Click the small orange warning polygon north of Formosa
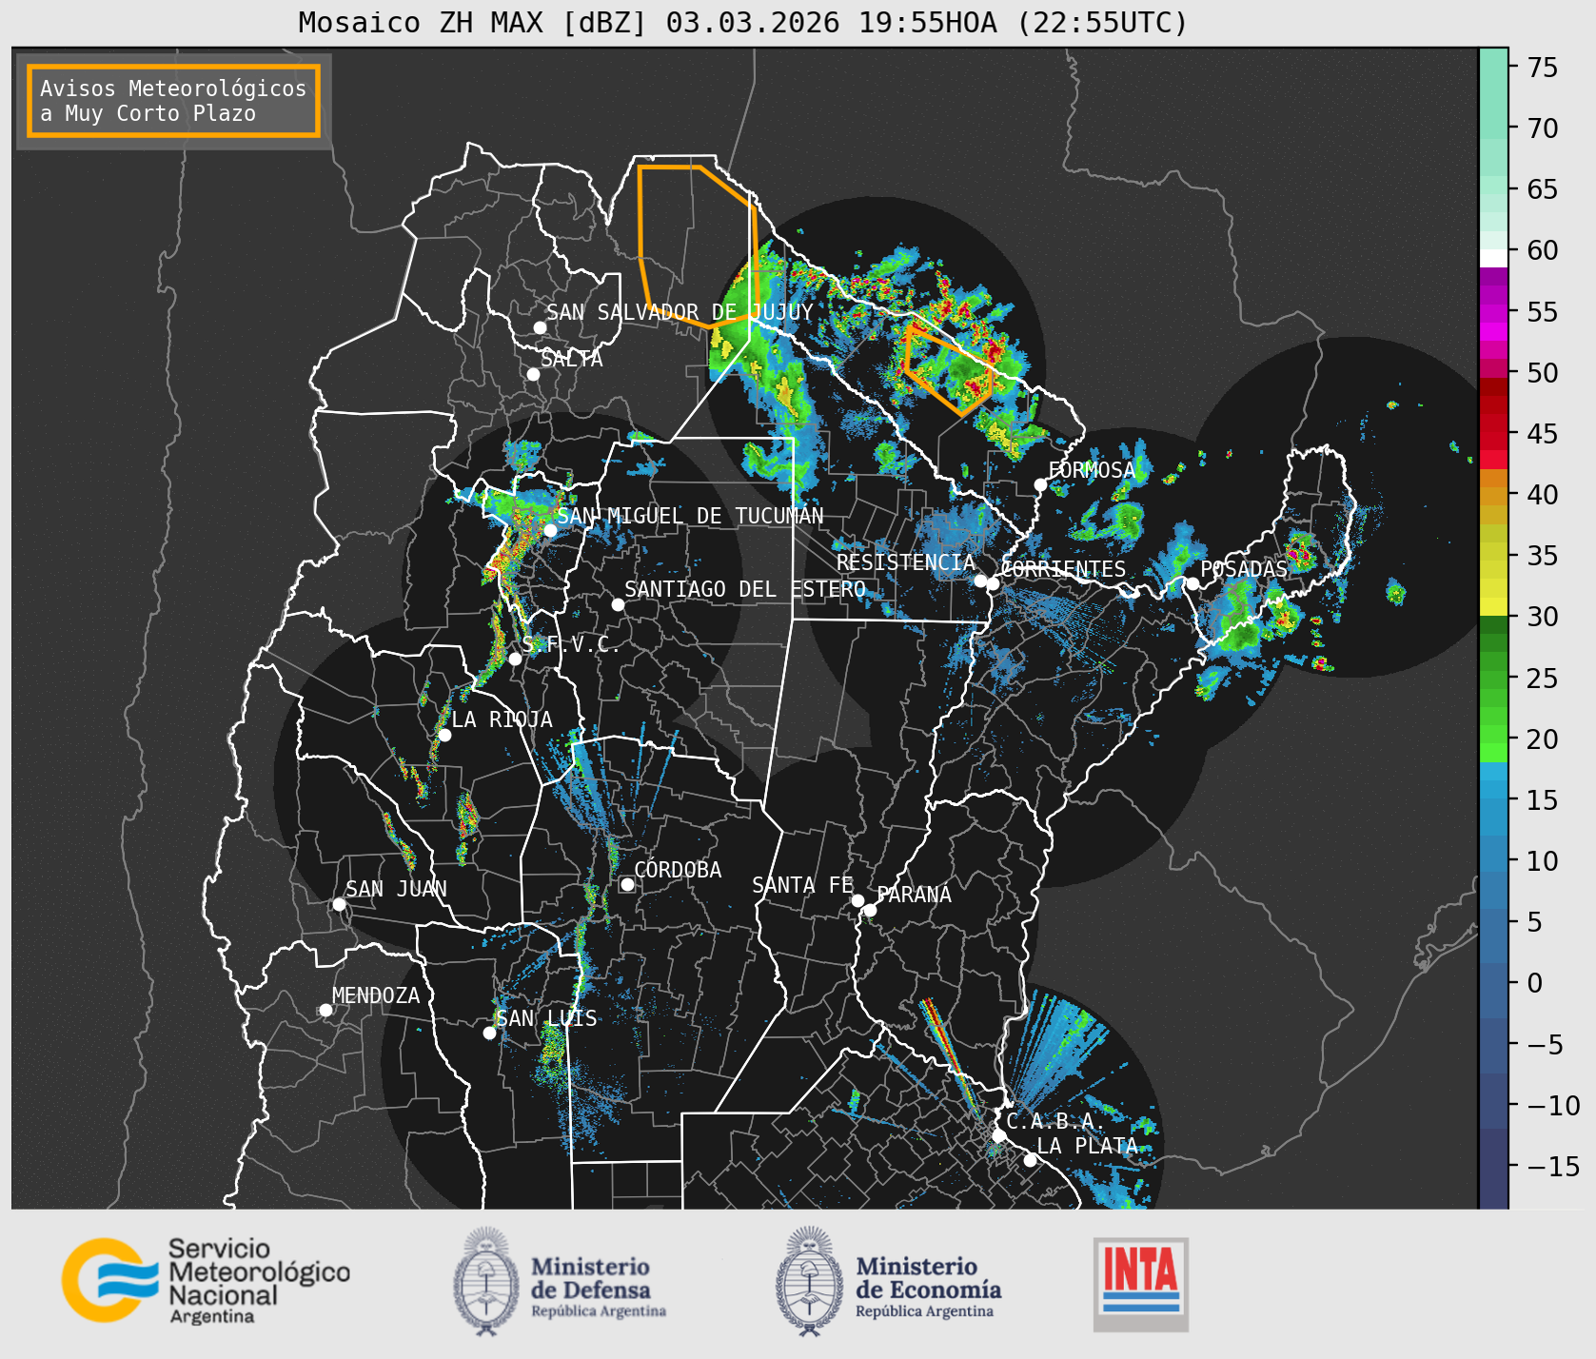This screenshot has width=1596, height=1359. point(948,369)
